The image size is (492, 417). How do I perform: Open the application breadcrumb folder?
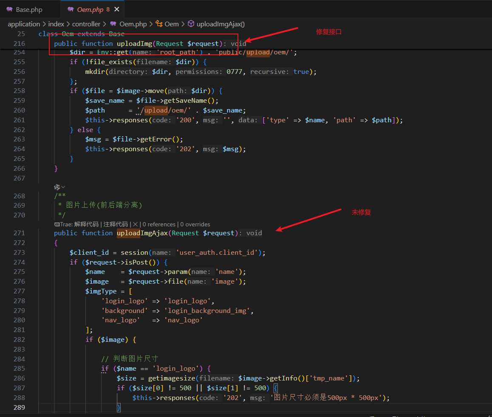(x=24, y=24)
